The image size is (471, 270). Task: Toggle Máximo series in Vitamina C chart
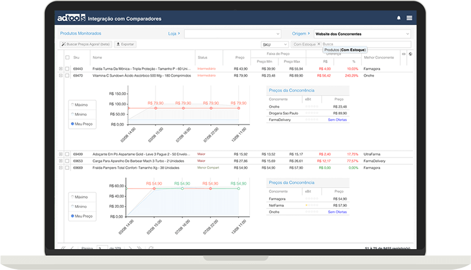click(80, 105)
